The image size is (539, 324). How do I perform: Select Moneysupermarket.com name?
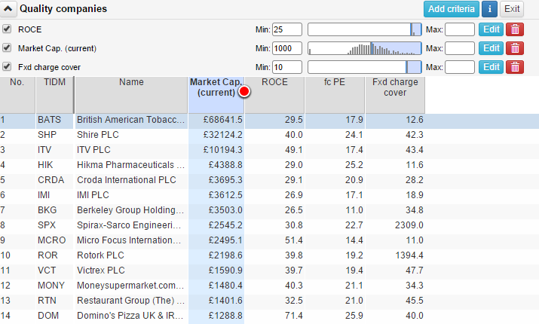pos(131,286)
